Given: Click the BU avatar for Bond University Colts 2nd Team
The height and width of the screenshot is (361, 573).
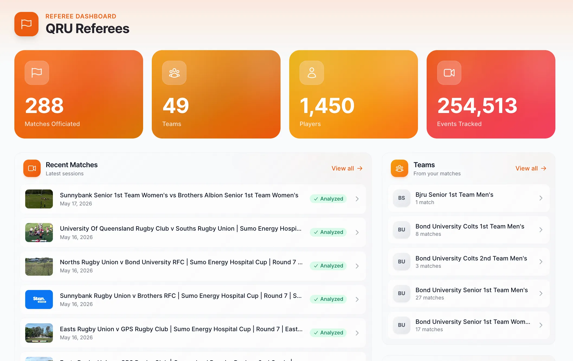Looking at the screenshot, I should pos(402,262).
